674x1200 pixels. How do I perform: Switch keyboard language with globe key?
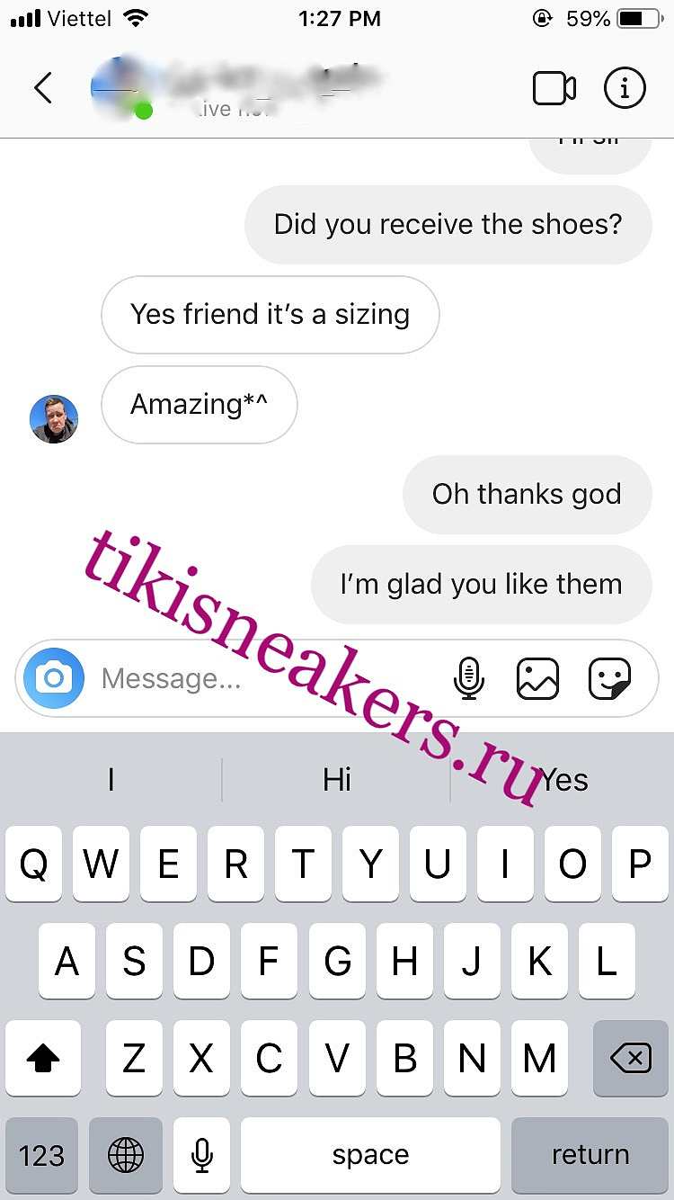126,1155
